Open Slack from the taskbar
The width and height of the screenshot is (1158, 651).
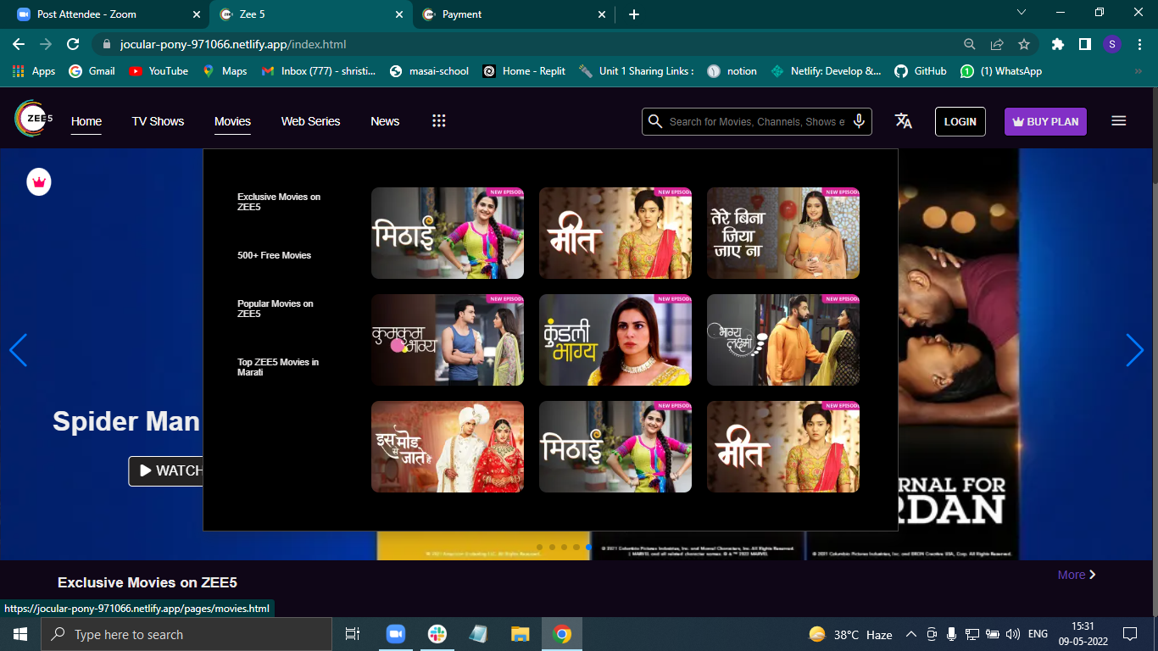point(437,634)
